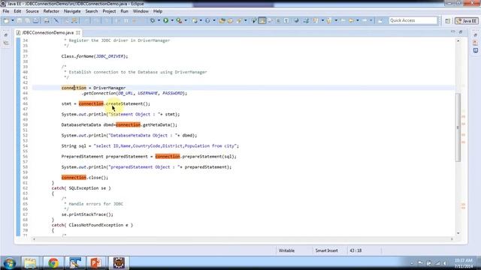Click the horizontal scrollbar left arrow
This screenshot has height=270, width=481.
(34, 239)
